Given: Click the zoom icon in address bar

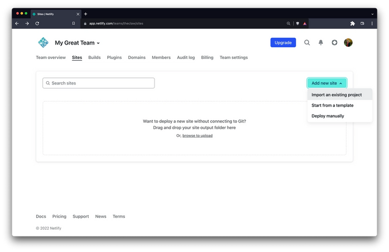Looking at the screenshot, I should [288, 23].
